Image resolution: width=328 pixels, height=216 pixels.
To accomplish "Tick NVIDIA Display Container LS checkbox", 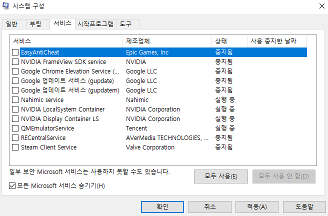I will [x=15, y=119].
